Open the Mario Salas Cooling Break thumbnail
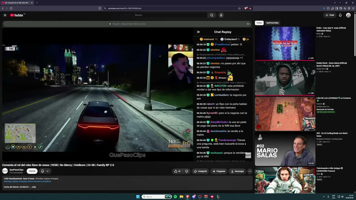This screenshot has height=200, width=356. (285, 149)
